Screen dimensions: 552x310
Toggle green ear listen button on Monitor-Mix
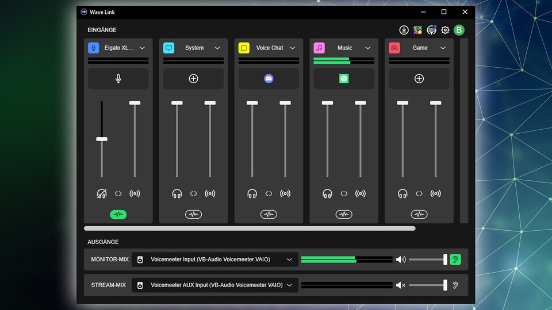[x=455, y=259]
